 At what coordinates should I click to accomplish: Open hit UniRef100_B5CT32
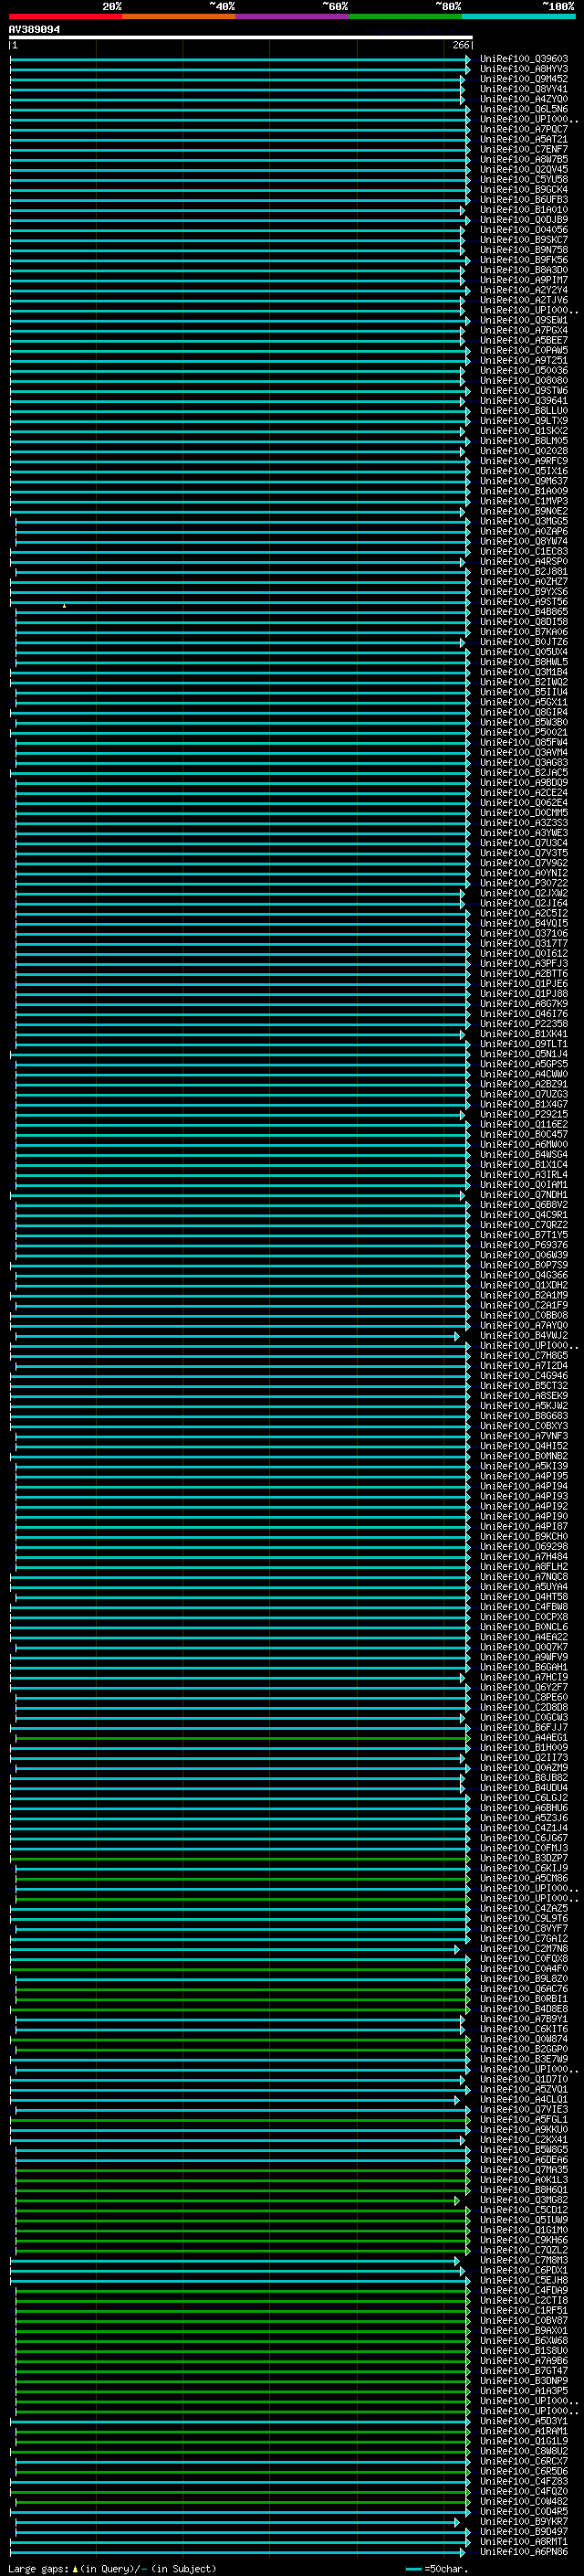pos(523,1386)
